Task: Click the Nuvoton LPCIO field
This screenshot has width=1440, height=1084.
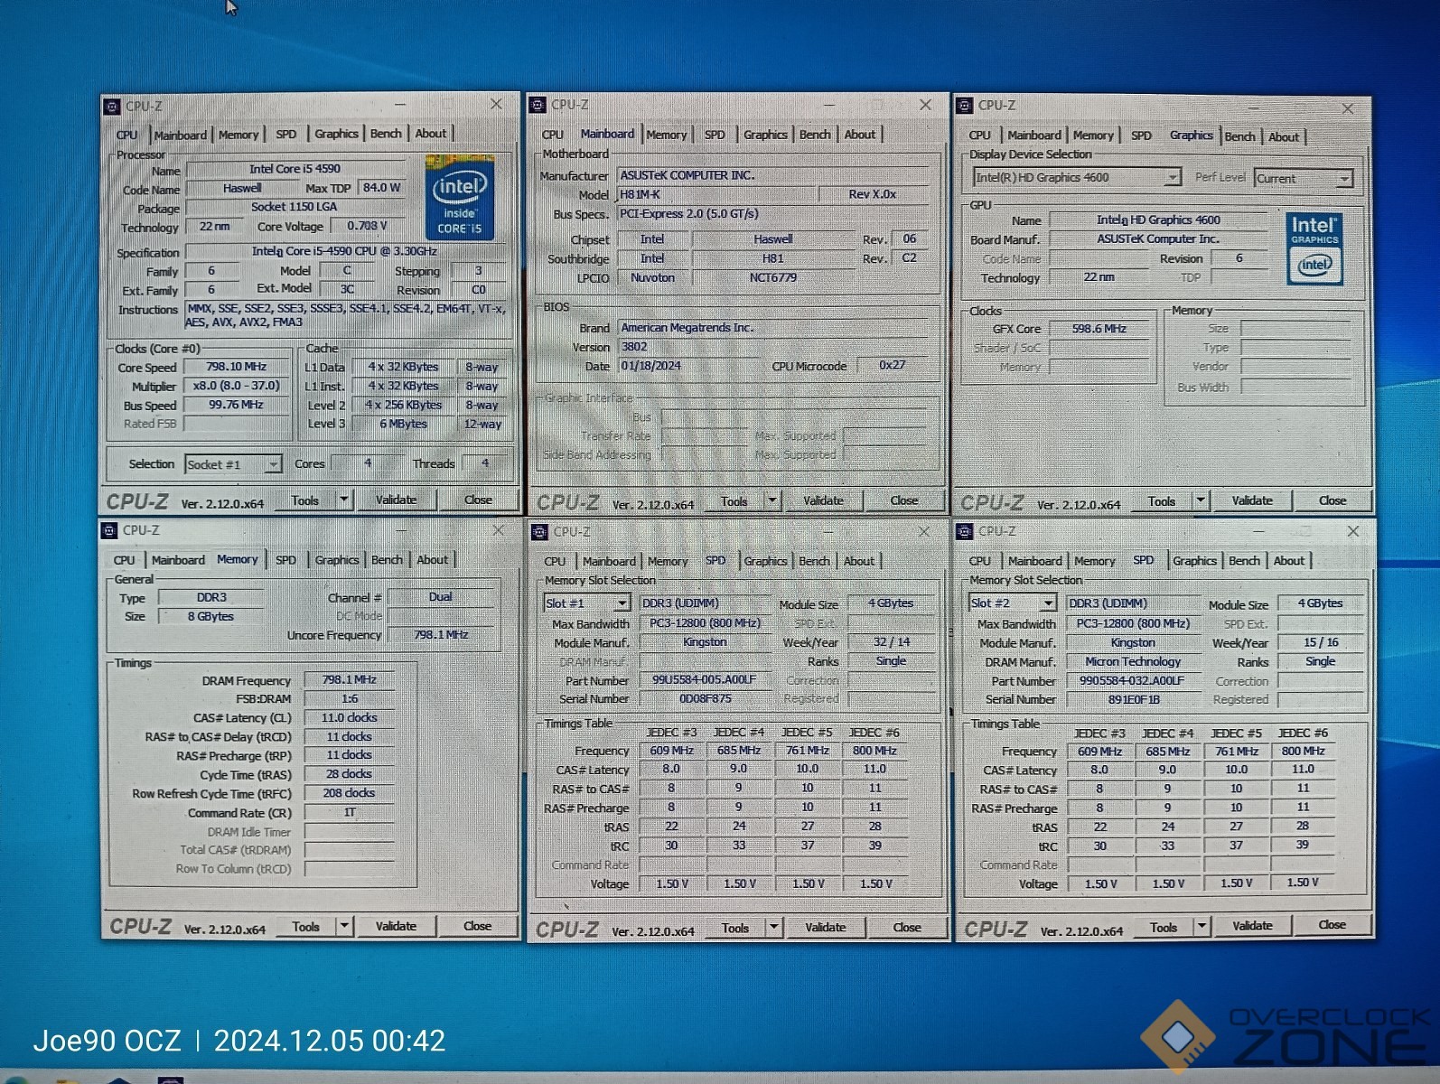Action: [652, 277]
